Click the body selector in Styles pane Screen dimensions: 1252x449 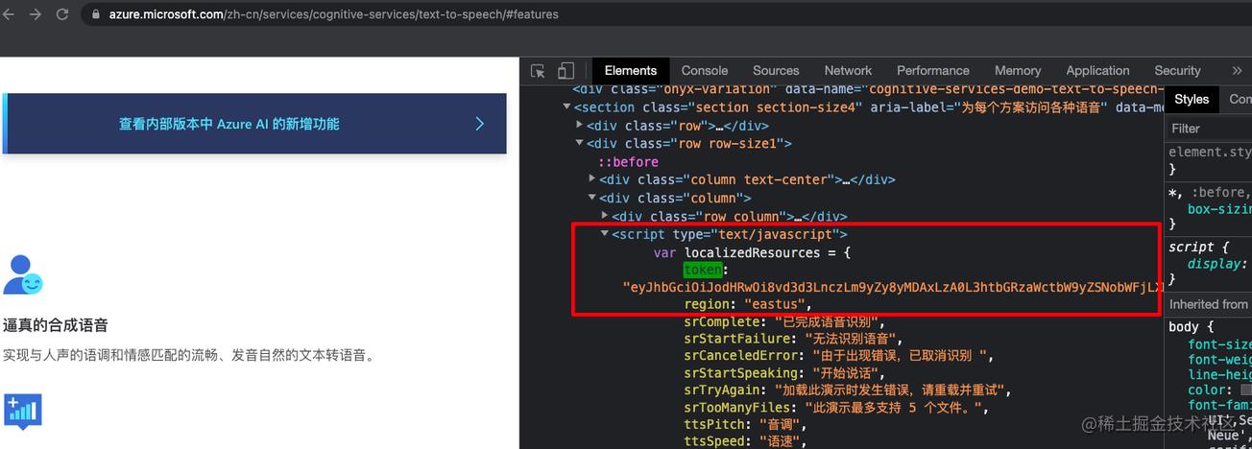pyautogui.click(x=1185, y=327)
